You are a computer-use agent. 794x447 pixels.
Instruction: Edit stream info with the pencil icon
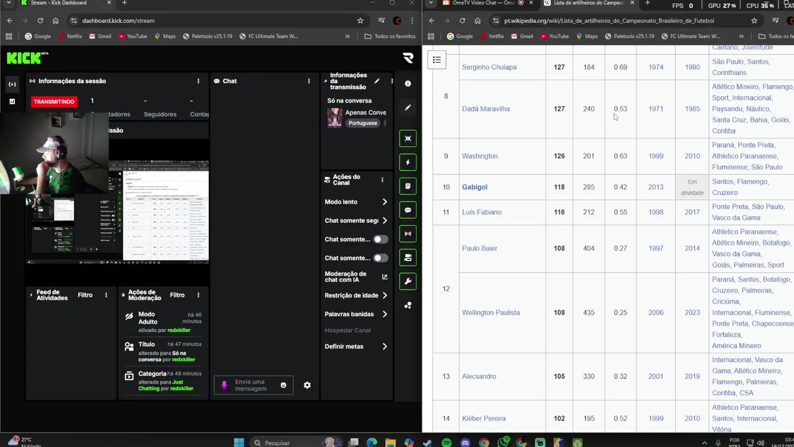tap(377, 81)
